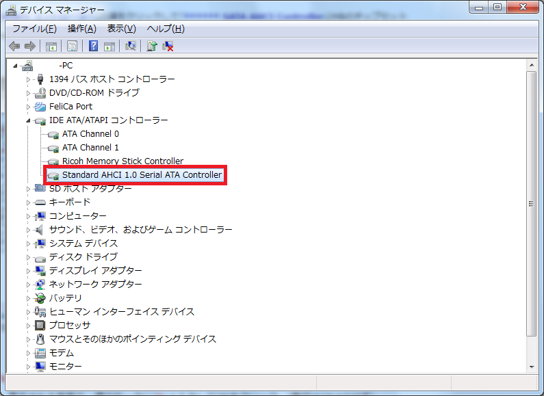Select the コンピューター category
Image resolution: width=544 pixels, height=396 pixels.
[78, 216]
